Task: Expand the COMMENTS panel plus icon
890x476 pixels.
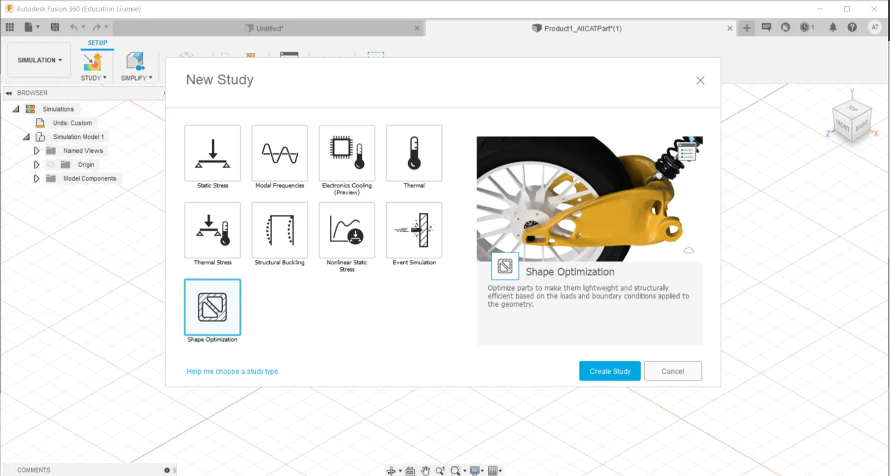Action: 167,470
